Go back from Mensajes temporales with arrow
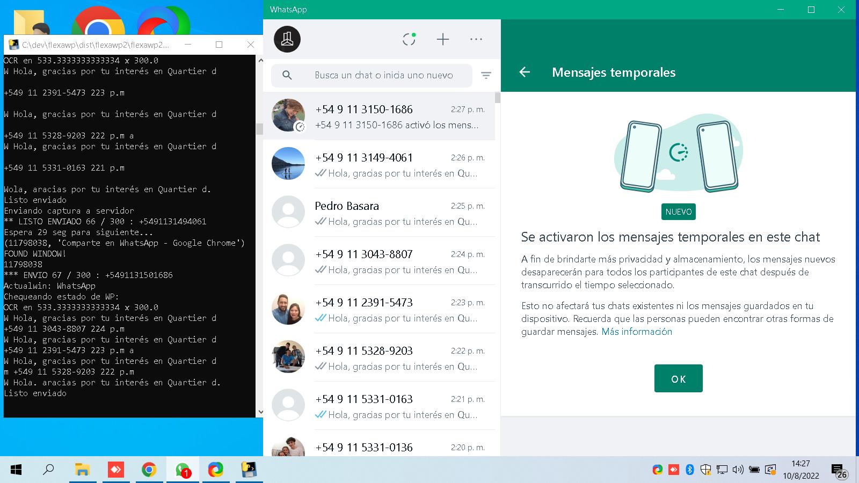Viewport: 859px width, 483px height. point(525,72)
